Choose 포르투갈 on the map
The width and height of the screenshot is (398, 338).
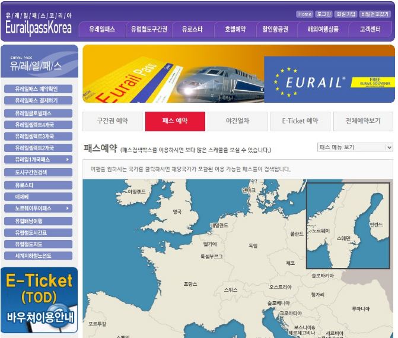coord(97,324)
